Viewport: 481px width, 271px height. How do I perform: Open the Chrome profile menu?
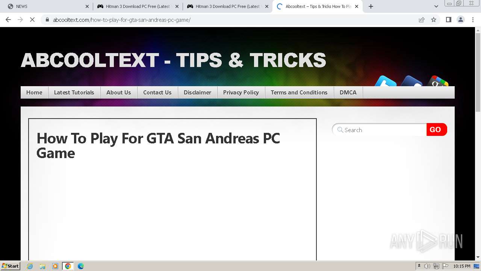461,20
